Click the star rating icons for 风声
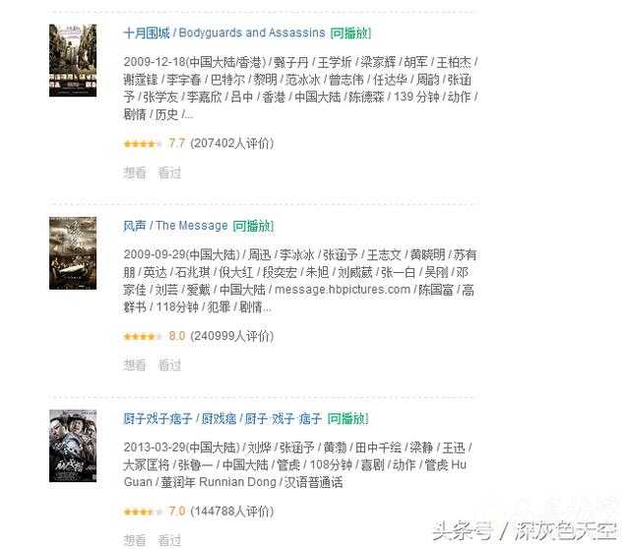The width and height of the screenshot is (630, 549). point(142,336)
